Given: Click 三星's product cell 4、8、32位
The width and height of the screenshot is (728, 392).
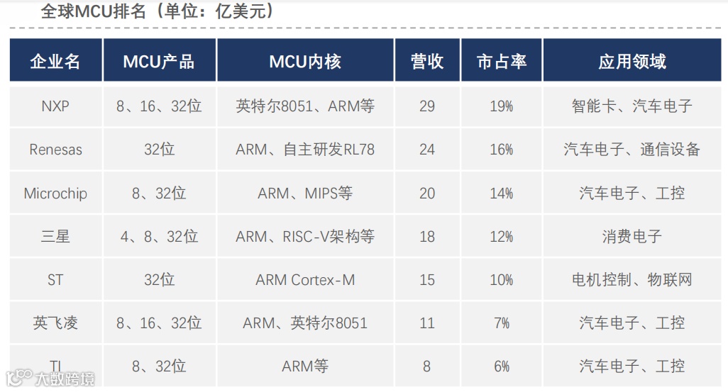Looking at the screenshot, I should (x=159, y=236).
